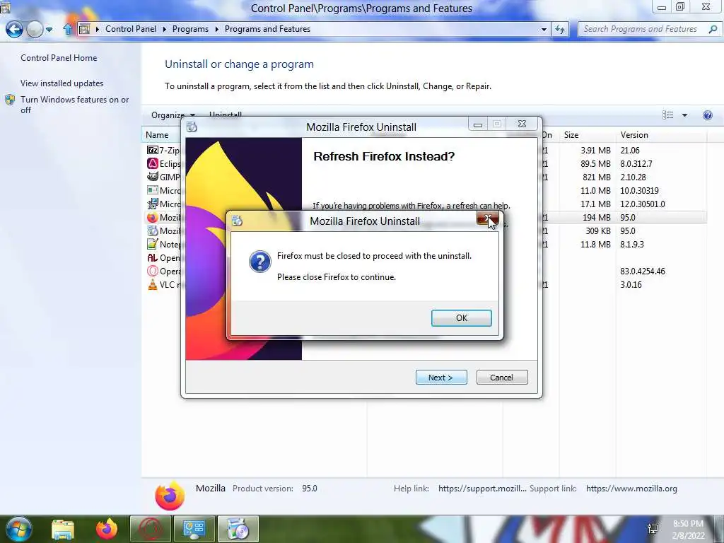This screenshot has width=724, height=543.
Task: Click the 89.5 MB size cell
Action: tap(595, 163)
